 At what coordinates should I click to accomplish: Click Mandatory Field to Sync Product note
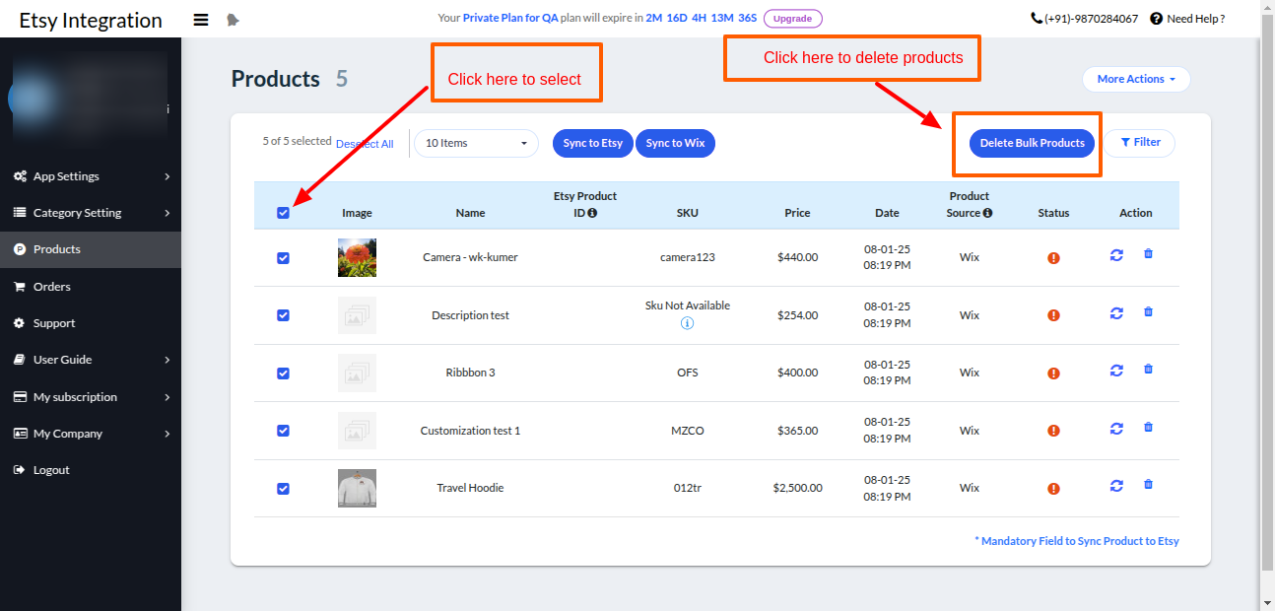point(1077,541)
